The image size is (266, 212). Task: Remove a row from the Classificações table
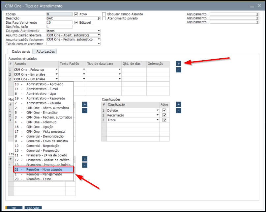click(x=178, y=111)
